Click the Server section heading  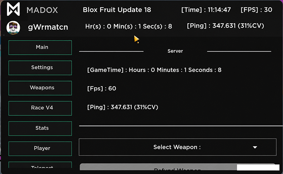[175, 51]
